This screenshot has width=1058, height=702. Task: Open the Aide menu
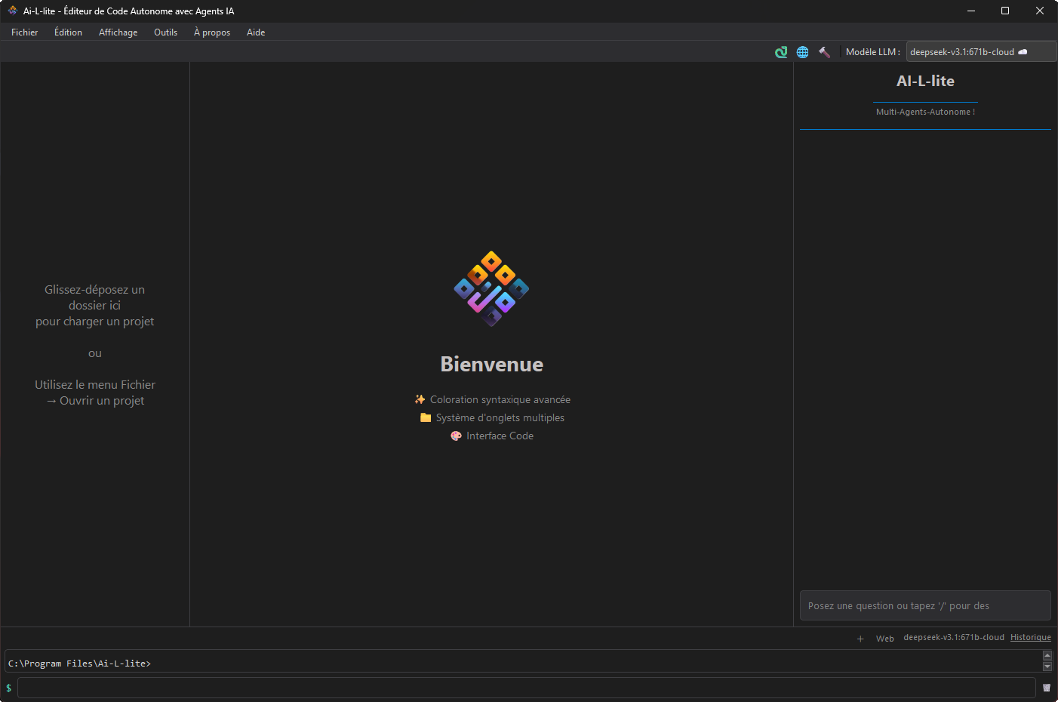click(256, 32)
